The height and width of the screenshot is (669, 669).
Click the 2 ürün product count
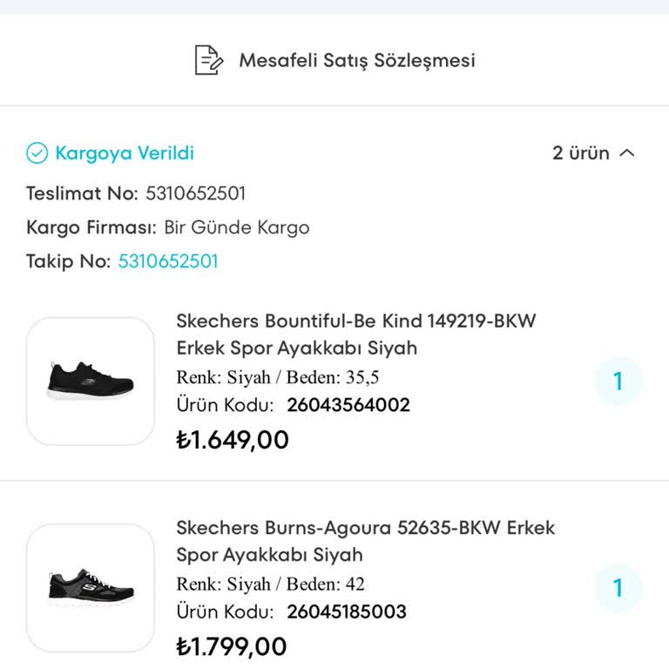pyautogui.click(x=580, y=154)
